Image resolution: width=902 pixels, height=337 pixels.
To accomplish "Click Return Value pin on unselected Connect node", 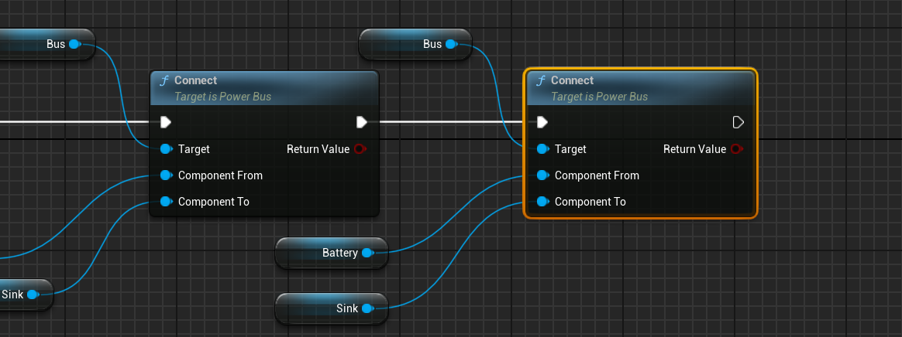I will coord(360,149).
